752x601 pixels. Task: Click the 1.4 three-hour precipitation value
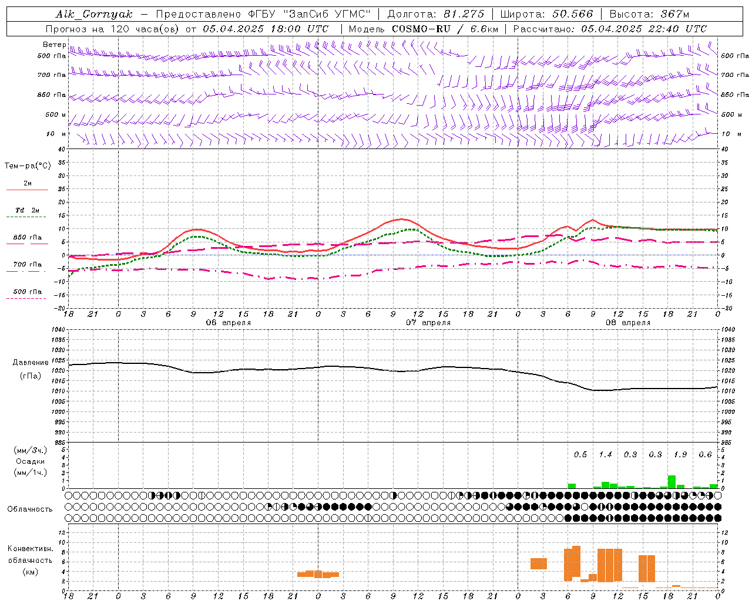pos(605,455)
